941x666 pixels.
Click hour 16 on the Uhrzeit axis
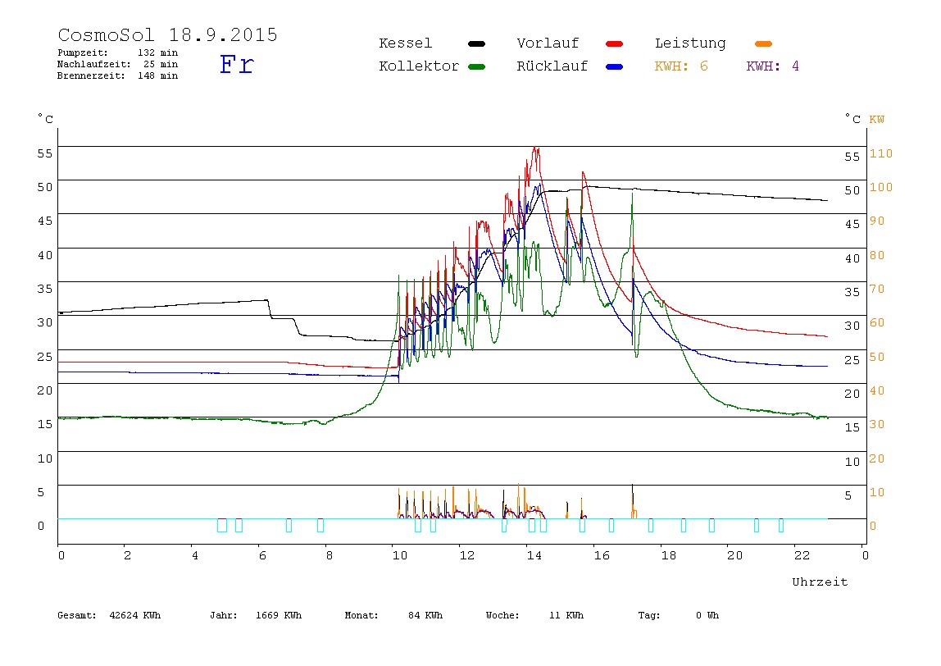pyautogui.click(x=602, y=555)
